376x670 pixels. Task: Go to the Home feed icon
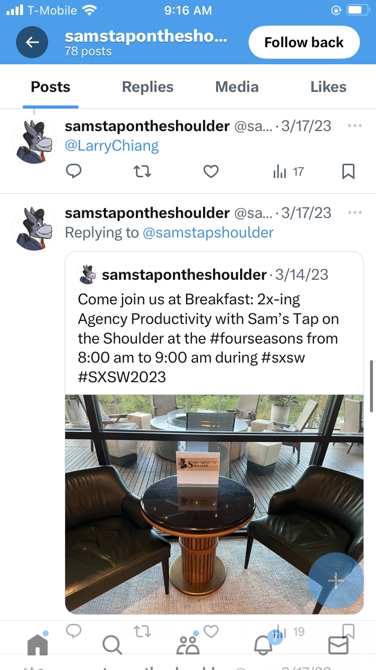click(38, 644)
